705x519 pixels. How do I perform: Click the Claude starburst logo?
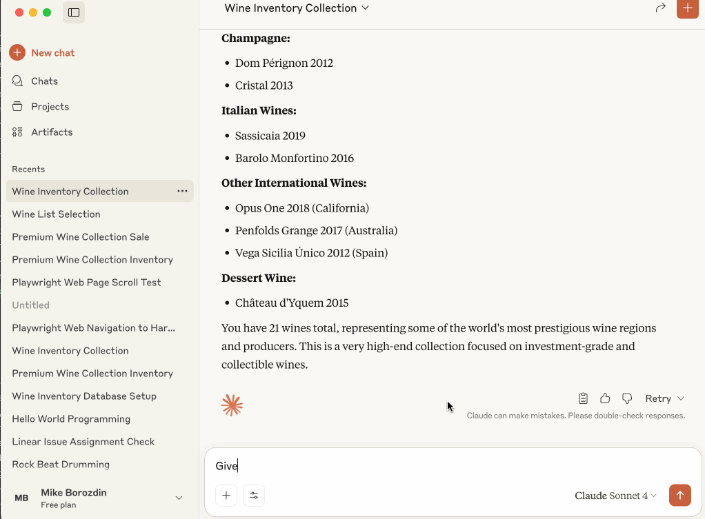tap(232, 405)
